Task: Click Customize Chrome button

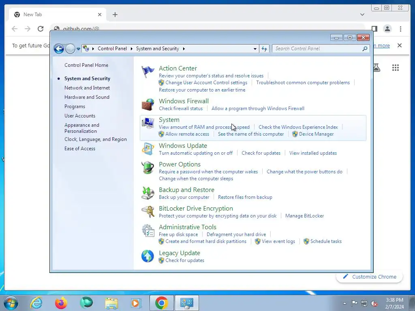Action: [x=370, y=277]
